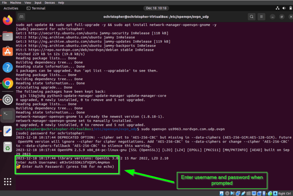Click the 'gjs libgjs0g python3-update-manager' package line
The height and width of the screenshot is (196, 293).
point(93,96)
